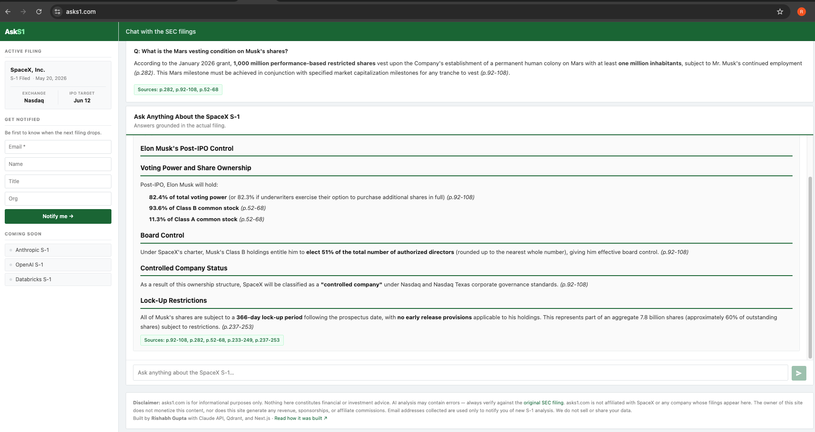Viewport: 815px width, 432px height.
Task: Reload the asks1.com page
Action: 39,12
